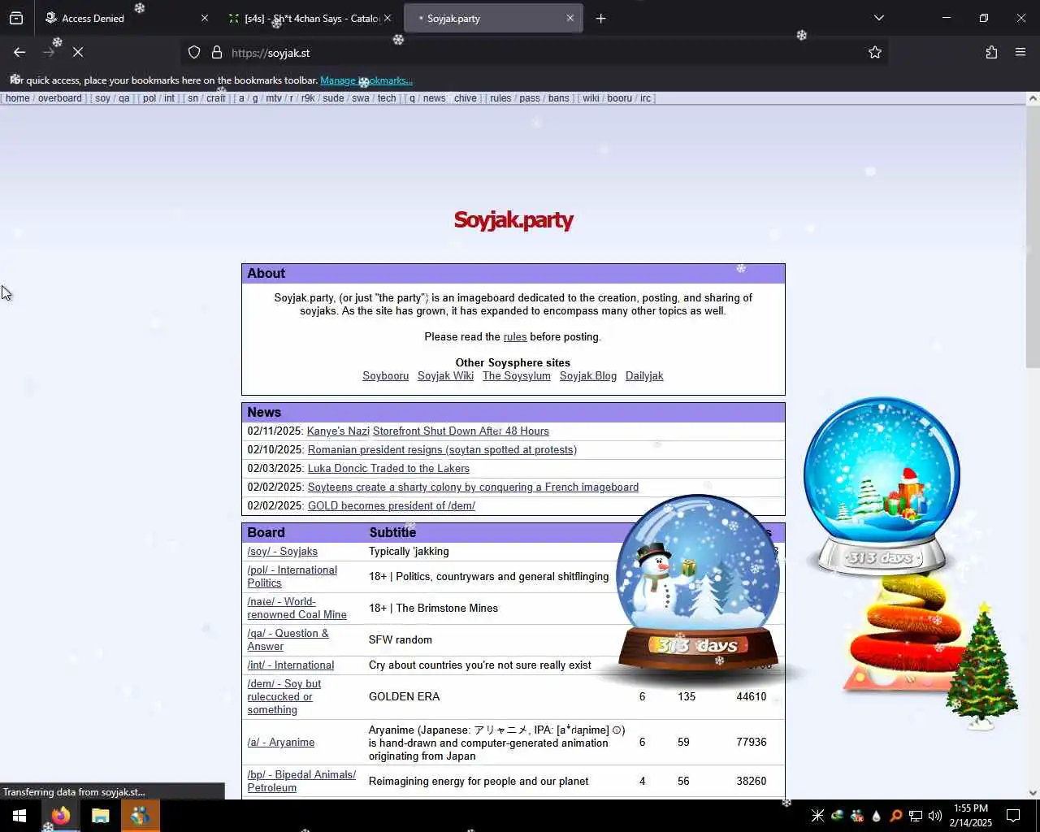
Task: Click the scrollbar up arrow
Action: pyautogui.click(x=1033, y=98)
